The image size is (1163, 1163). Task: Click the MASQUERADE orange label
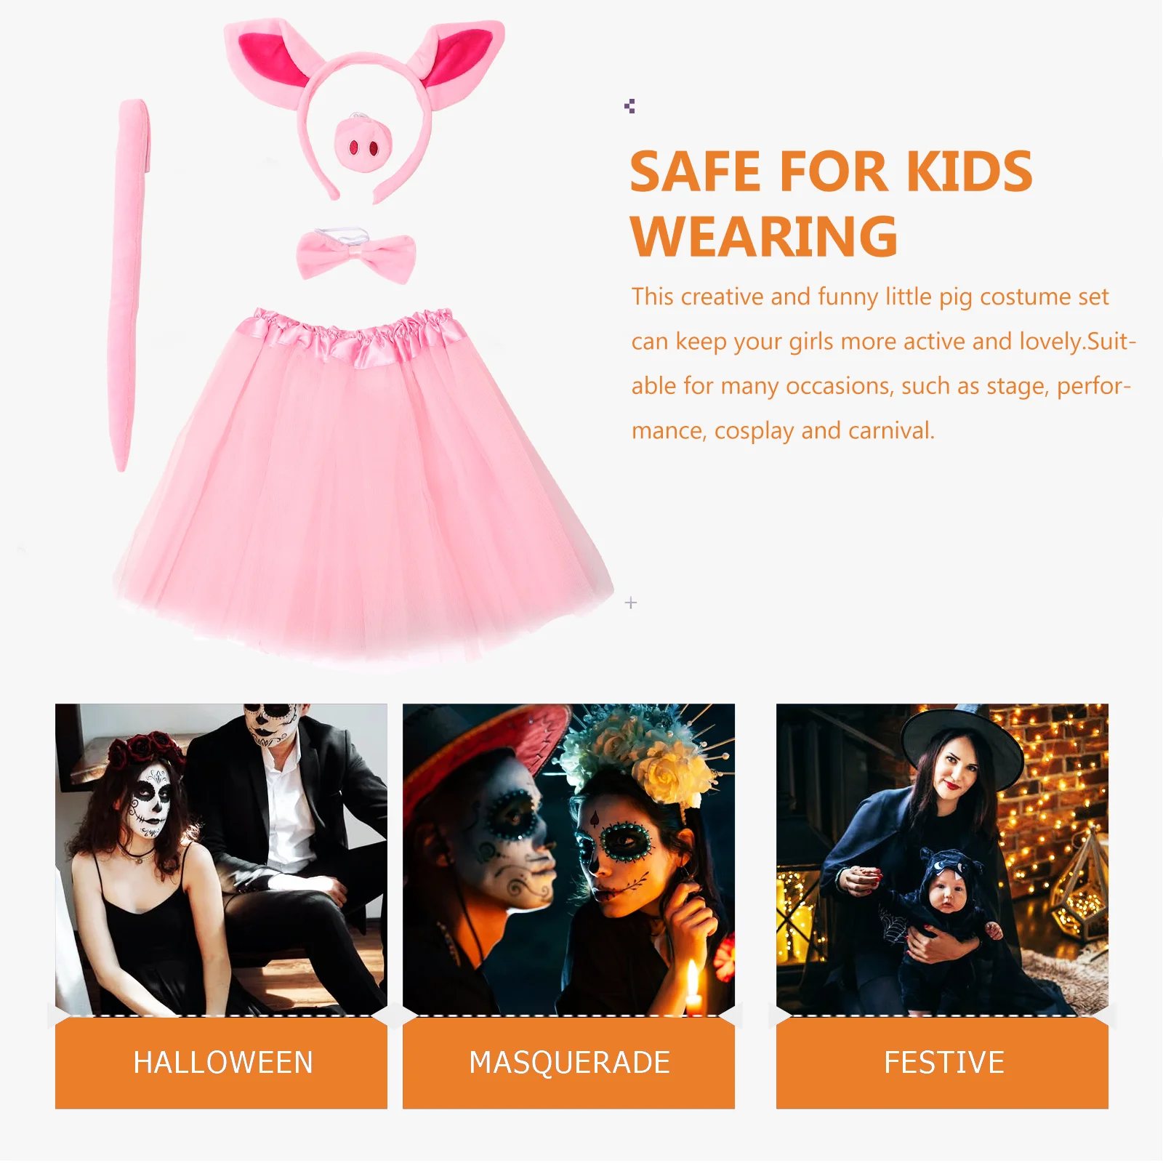pos(568,1063)
